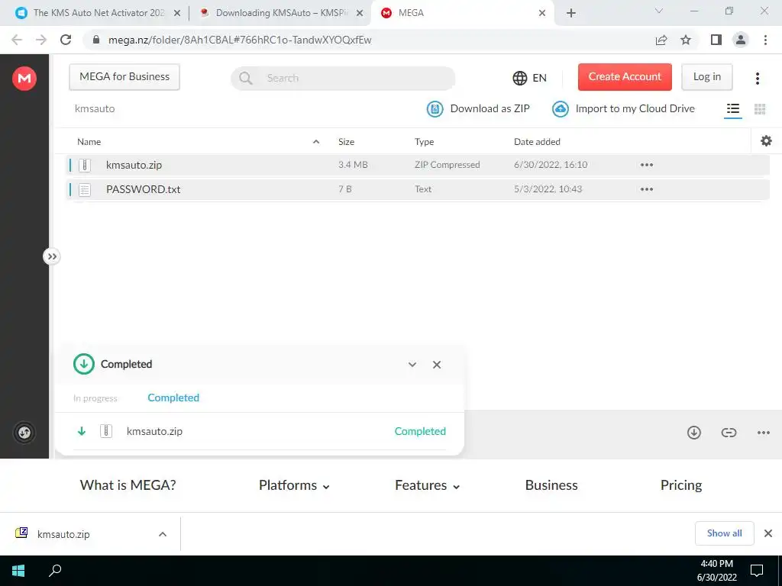Click MEGA for Business button
This screenshot has width=782, height=586.
tap(124, 77)
